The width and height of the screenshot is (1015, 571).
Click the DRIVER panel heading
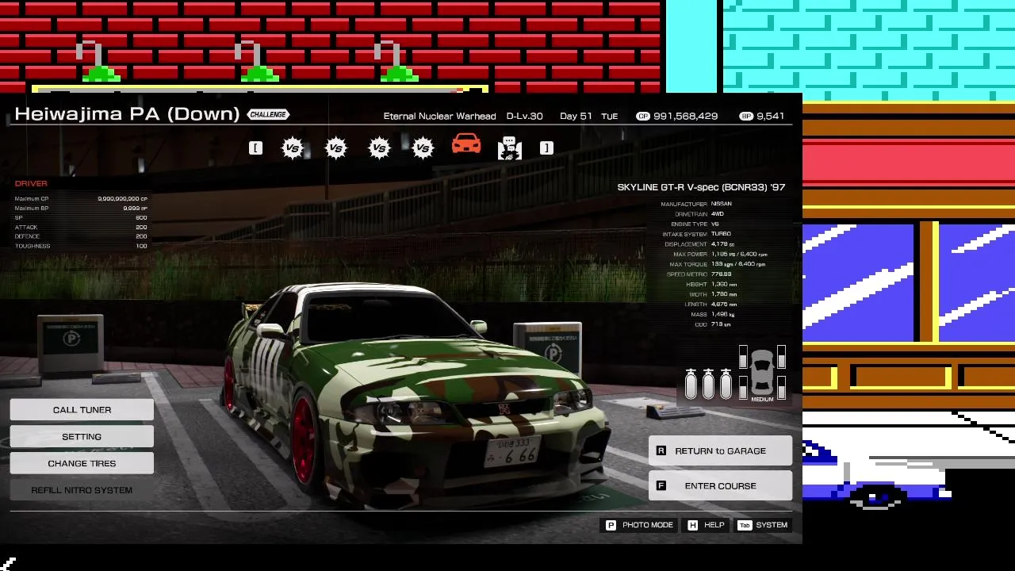(31, 183)
